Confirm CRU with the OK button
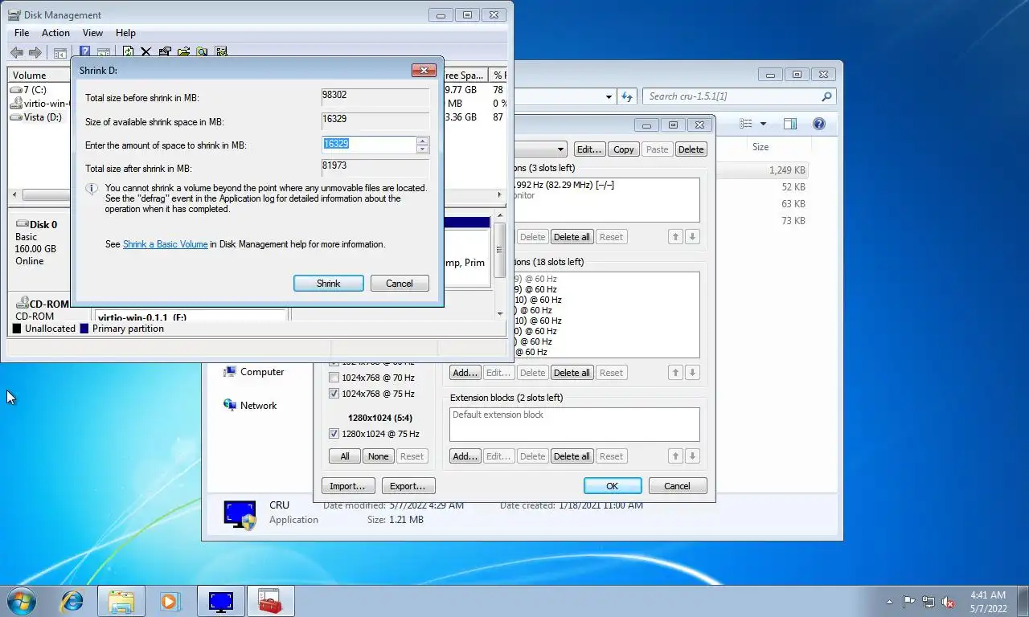This screenshot has height=617, width=1029. (x=613, y=486)
